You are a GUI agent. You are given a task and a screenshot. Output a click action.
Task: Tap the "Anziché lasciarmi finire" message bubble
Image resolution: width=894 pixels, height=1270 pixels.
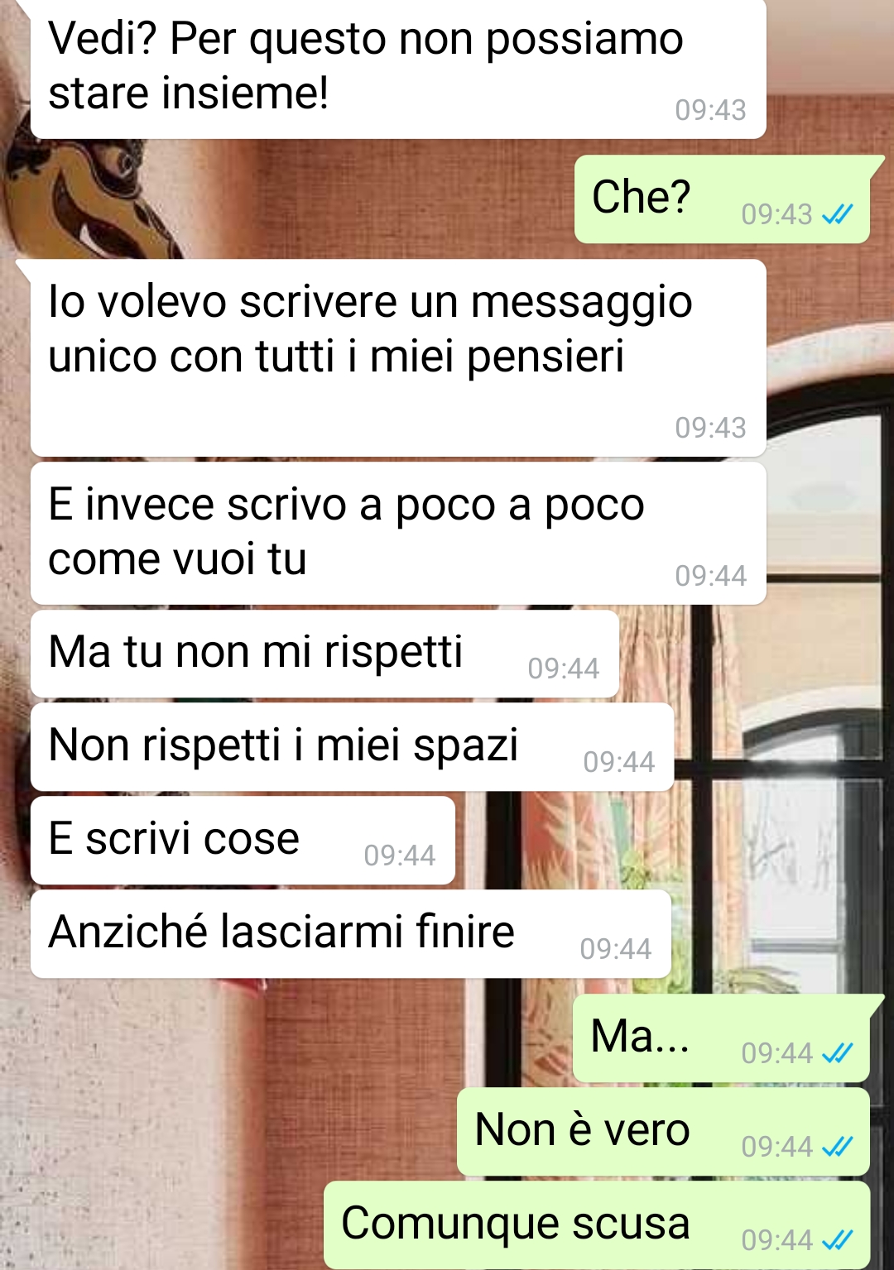point(351,934)
